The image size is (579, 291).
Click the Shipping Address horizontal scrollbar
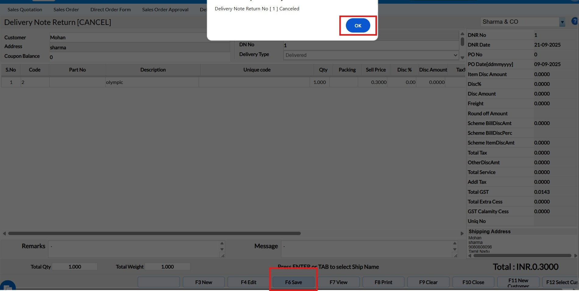pyautogui.click(x=522, y=256)
